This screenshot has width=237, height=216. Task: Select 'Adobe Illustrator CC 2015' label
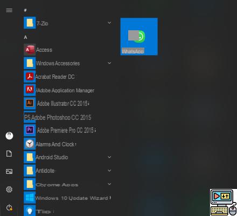(62, 104)
